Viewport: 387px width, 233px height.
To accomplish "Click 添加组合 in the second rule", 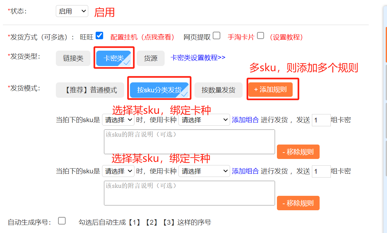I will point(245,171).
